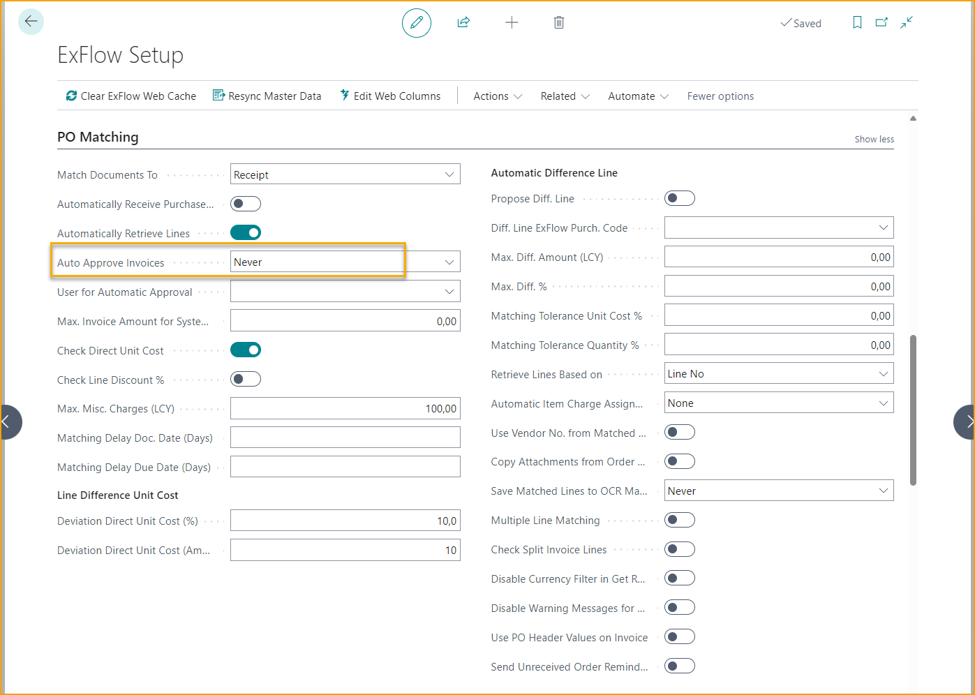Click Max. Diff. Amount (LCY) field
Image resolution: width=975 pixels, height=695 pixels.
pyautogui.click(x=779, y=257)
